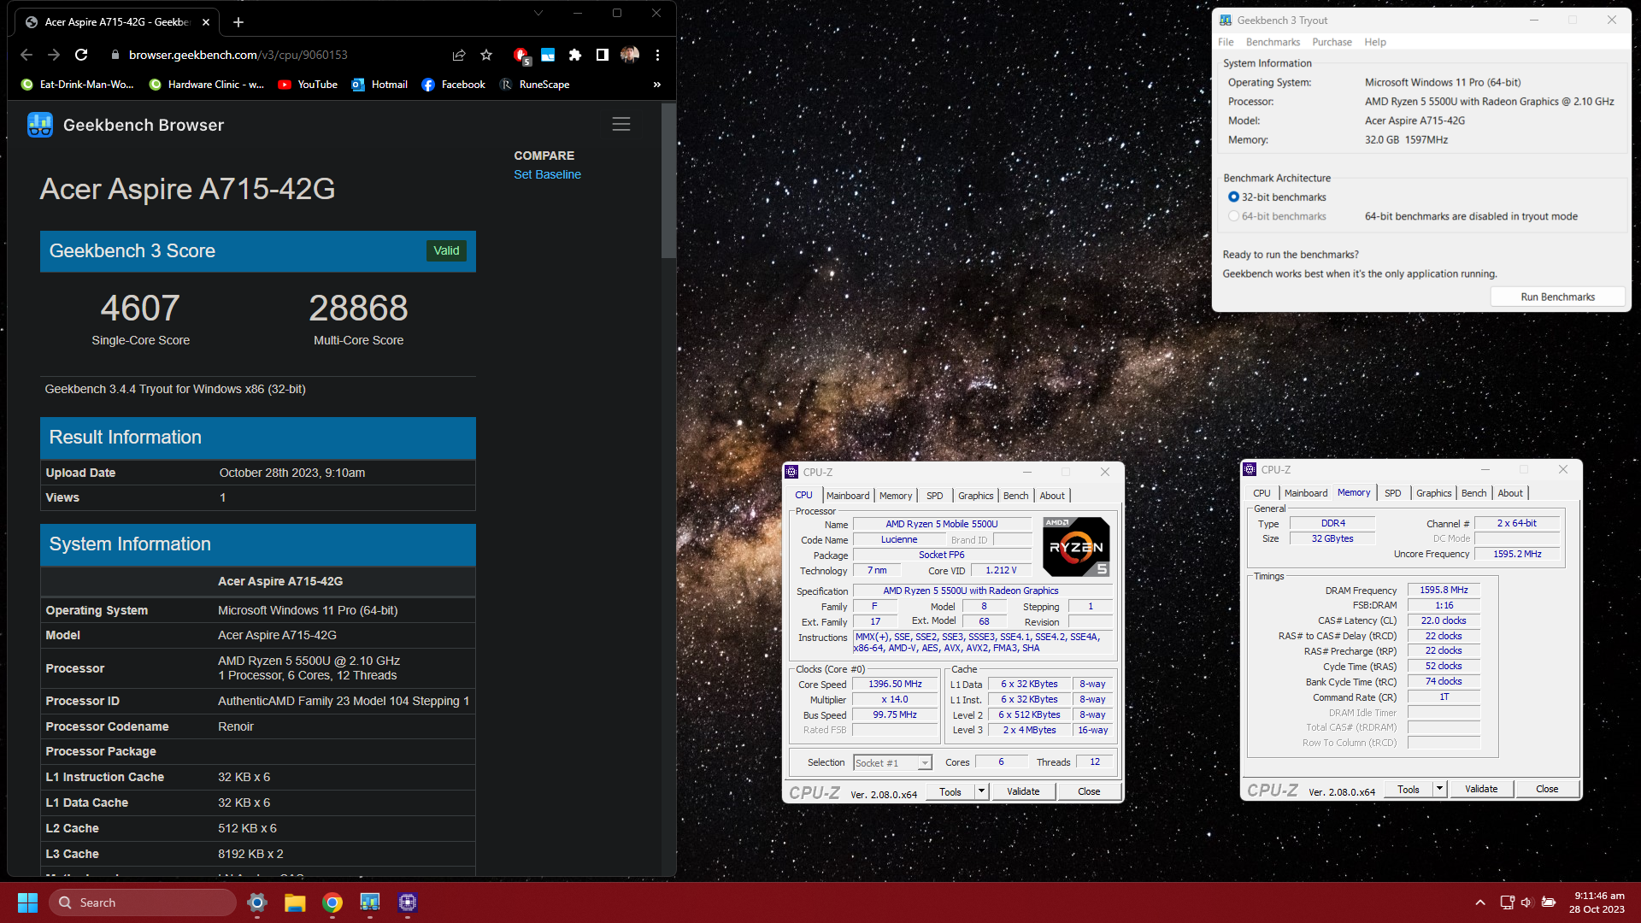
Task: Open the blue extension icon in Chrome toolbar
Action: pyautogui.click(x=548, y=55)
